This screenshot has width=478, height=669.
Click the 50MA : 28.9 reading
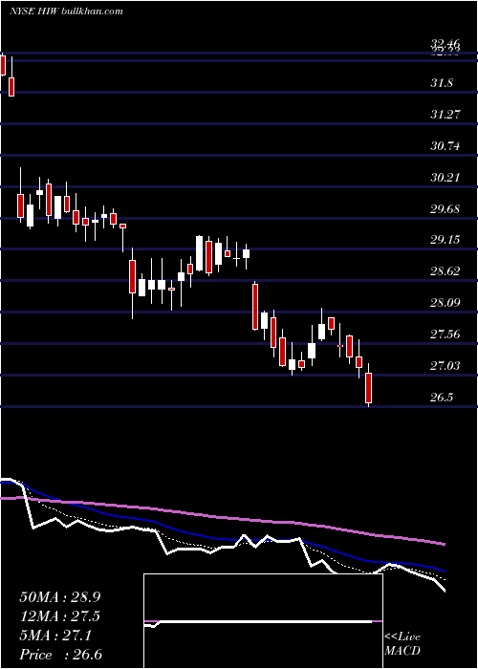coord(60,597)
